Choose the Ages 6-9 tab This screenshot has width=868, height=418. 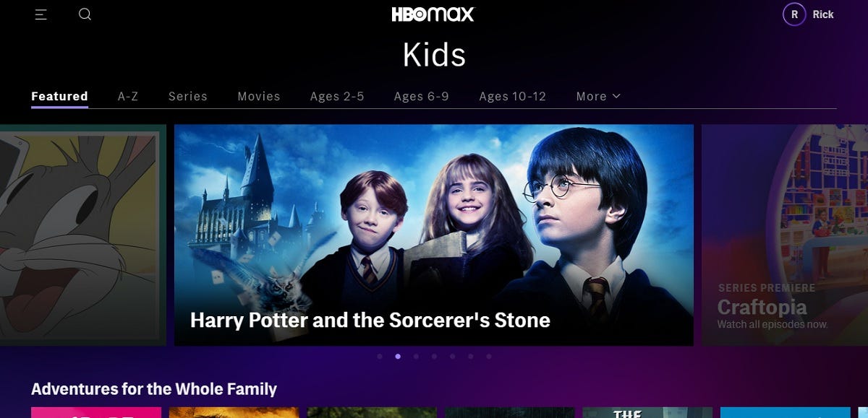[x=422, y=96]
